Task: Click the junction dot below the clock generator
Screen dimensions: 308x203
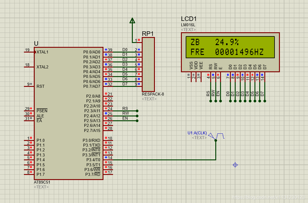Action: [x=216, y=140]
